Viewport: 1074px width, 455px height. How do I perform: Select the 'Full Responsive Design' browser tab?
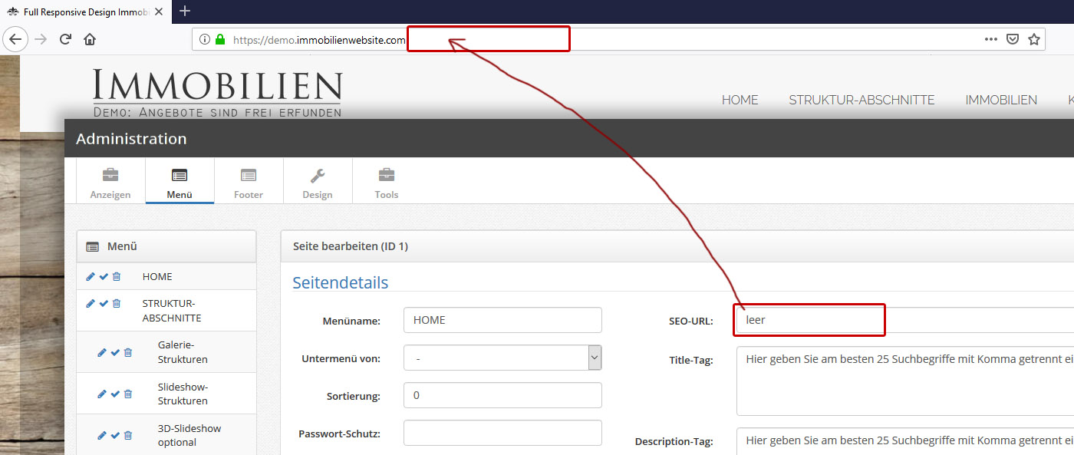coord(86,11)
